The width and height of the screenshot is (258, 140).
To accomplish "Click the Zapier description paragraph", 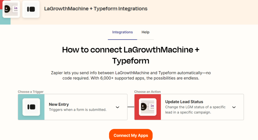I will 131,76.
